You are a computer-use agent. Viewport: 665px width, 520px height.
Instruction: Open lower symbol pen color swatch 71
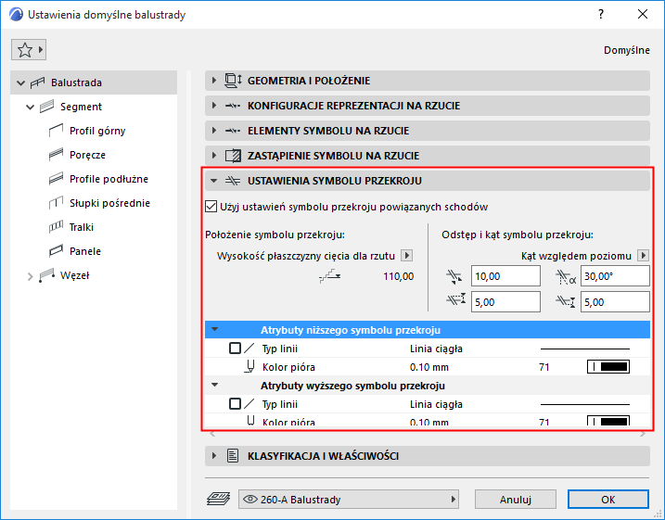tap(608, 366)
